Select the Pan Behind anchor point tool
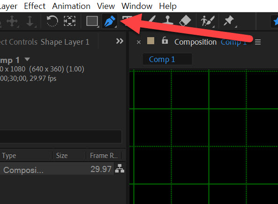The height and width of the screenshot is (204, 278). [x=69, y=21]
